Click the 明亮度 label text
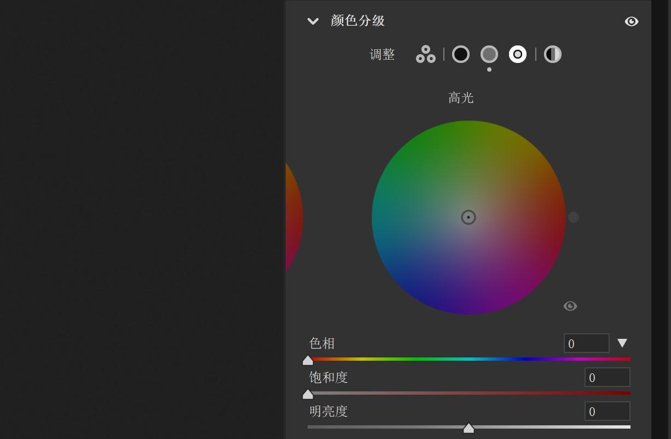This screenshot has width=671, height=439. tap(328, 411)
